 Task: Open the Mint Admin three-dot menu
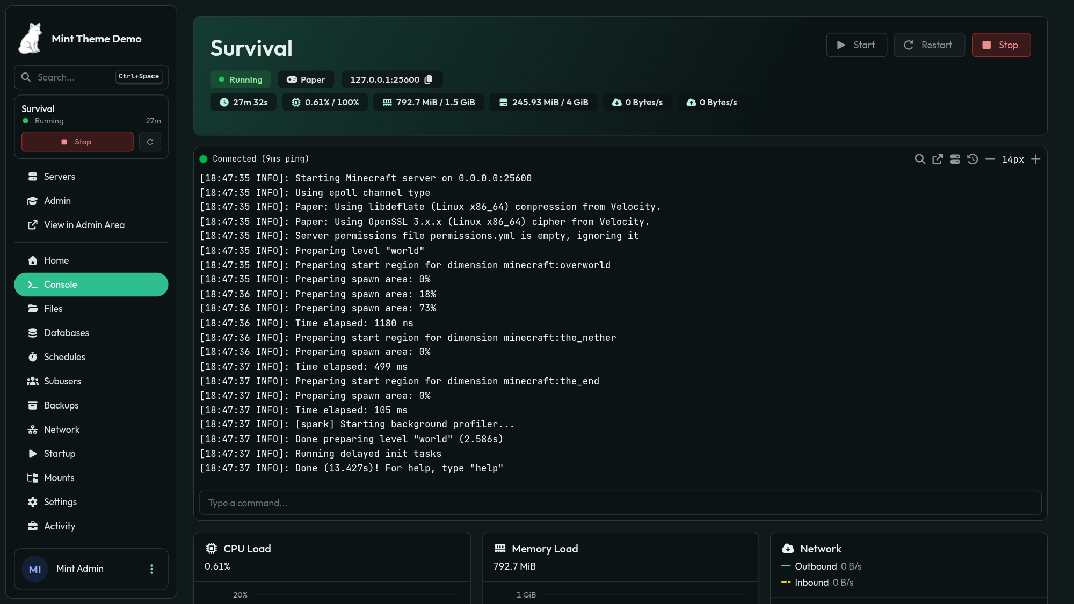click(151, 569)
